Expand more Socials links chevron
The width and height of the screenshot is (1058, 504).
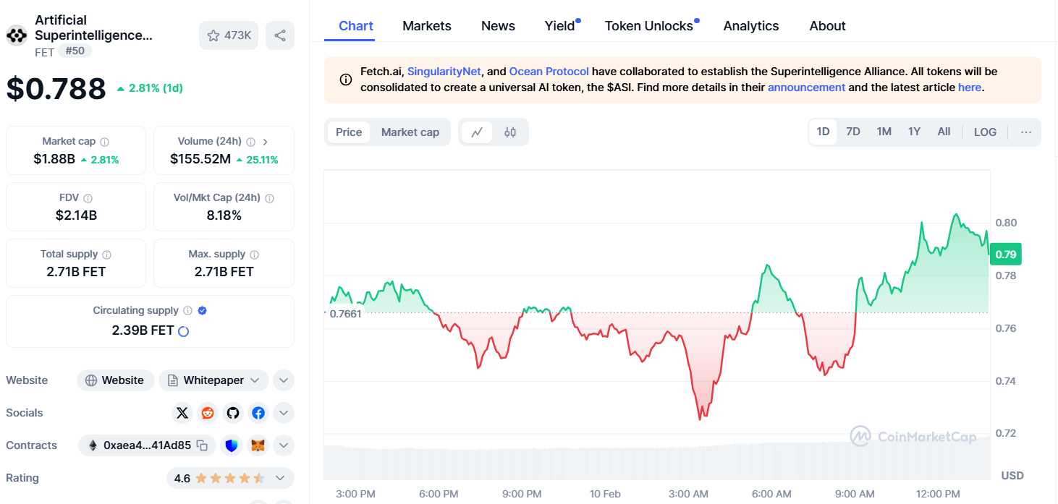[x=284, y=413]
